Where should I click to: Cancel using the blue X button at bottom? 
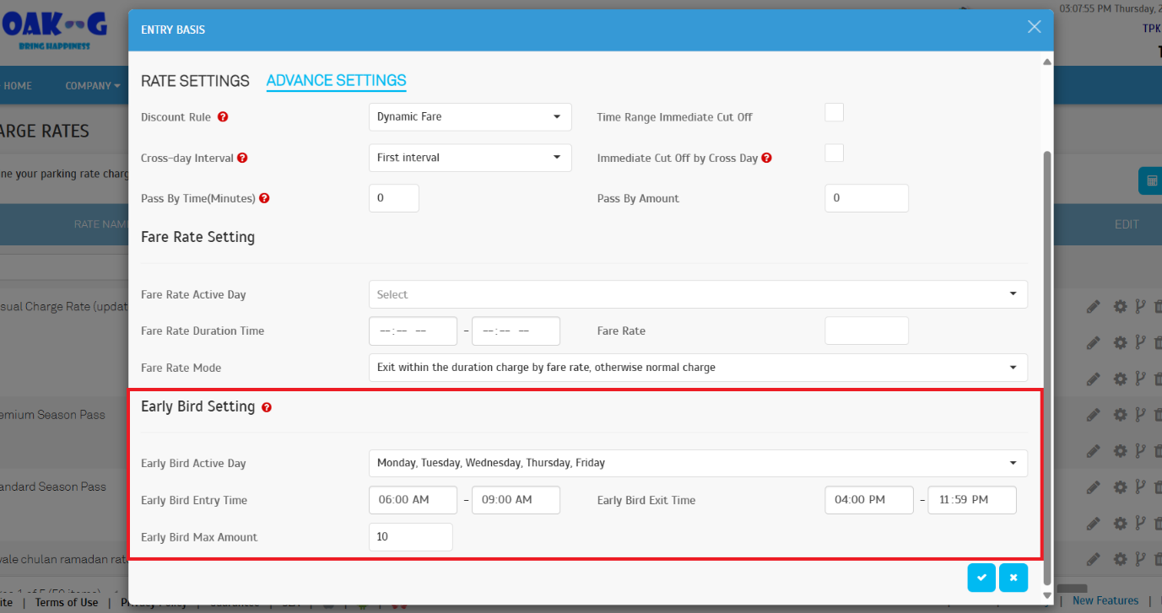tap(1013, 578)
